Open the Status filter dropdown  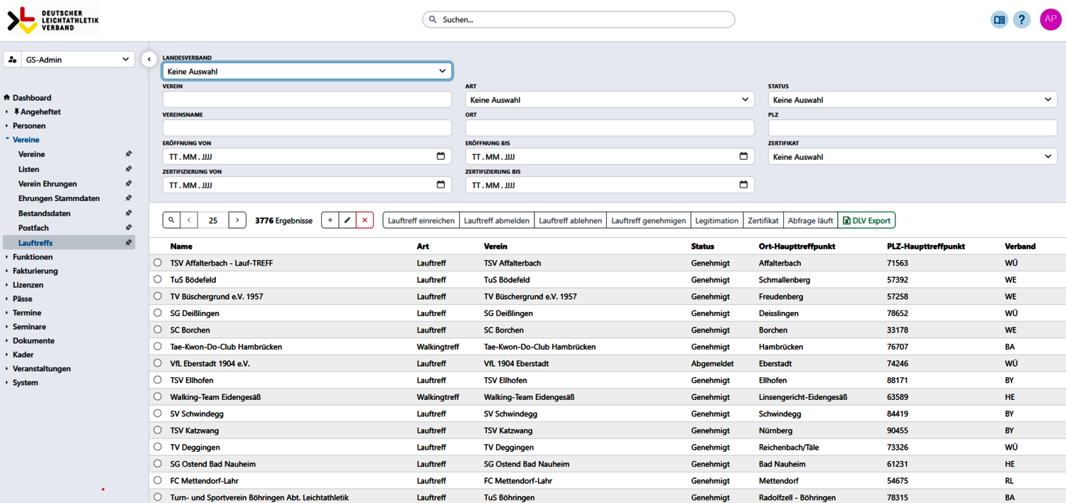(912, 99)
